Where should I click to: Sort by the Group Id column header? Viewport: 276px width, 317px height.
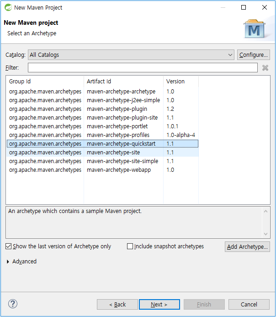(45, 81)
